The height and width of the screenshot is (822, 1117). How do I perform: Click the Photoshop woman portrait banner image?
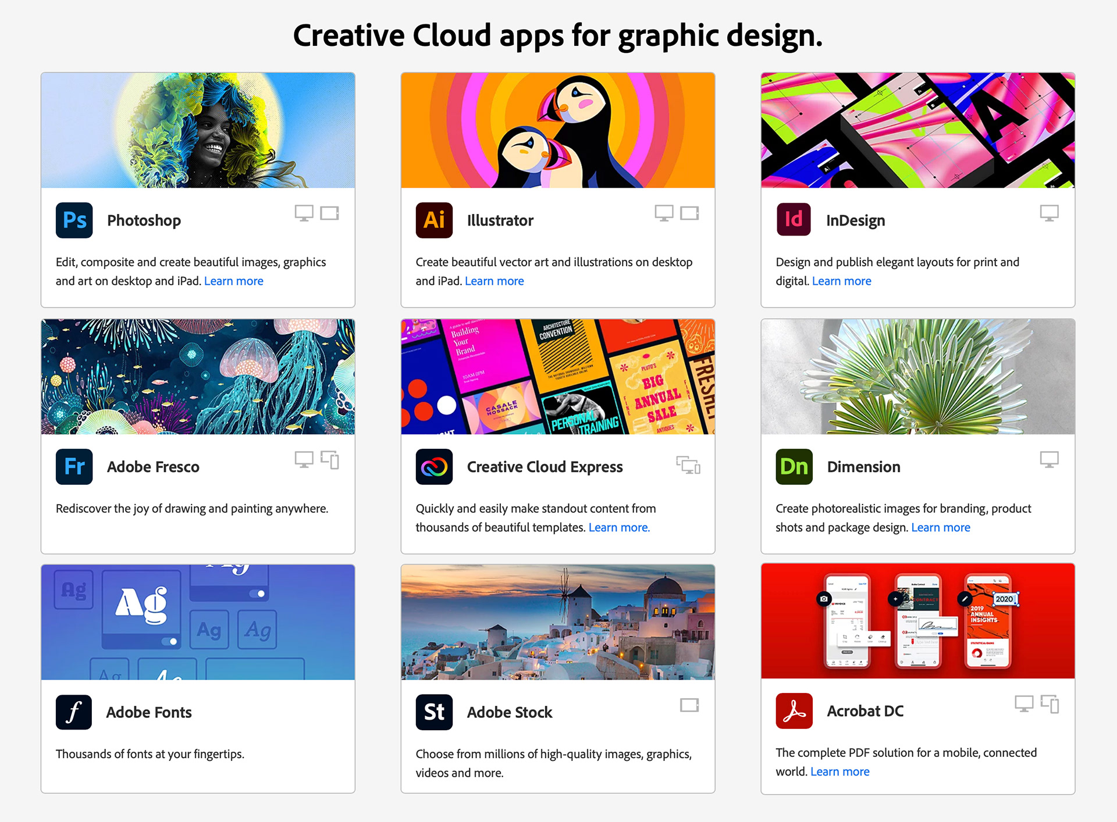click(198, 130)
